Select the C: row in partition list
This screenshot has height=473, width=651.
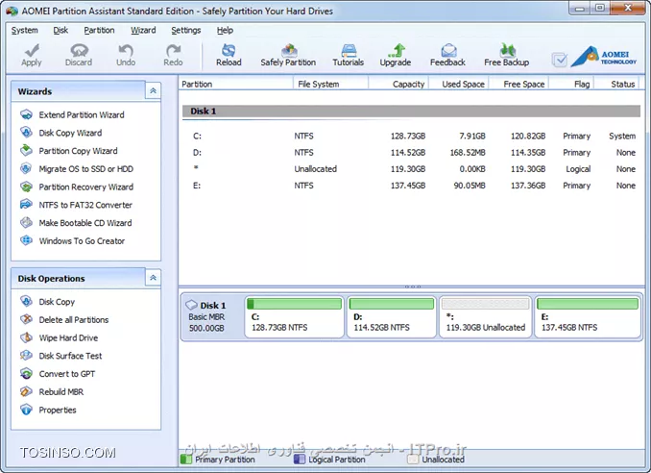pos(414,136)
